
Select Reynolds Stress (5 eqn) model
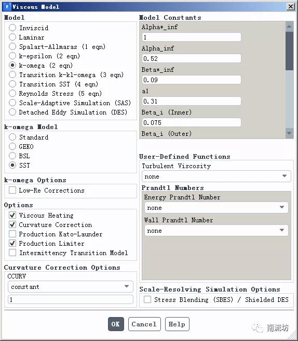pos(12,93)
